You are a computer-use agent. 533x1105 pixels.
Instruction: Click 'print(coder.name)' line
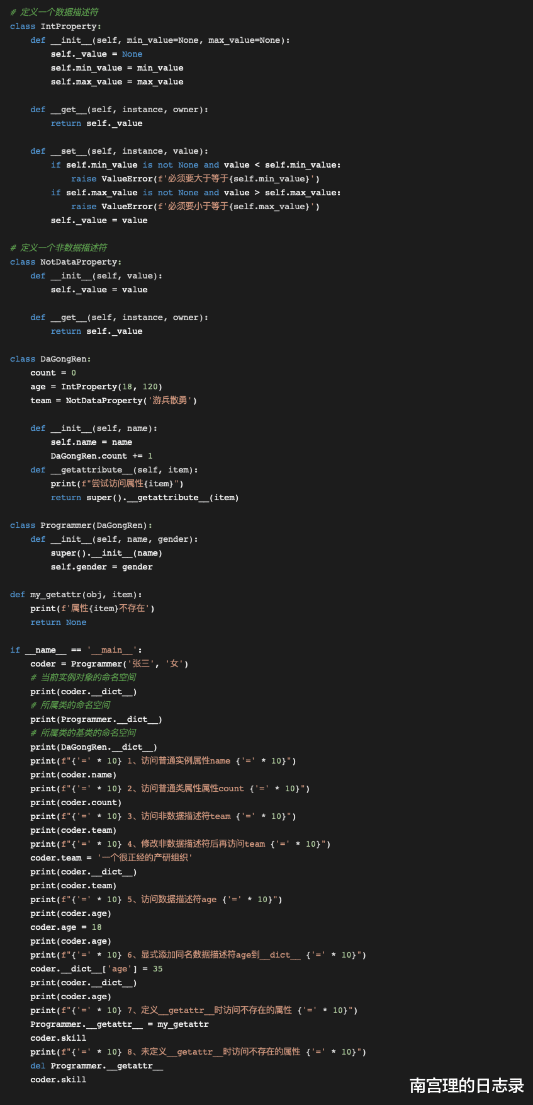(x=74, y=775)
